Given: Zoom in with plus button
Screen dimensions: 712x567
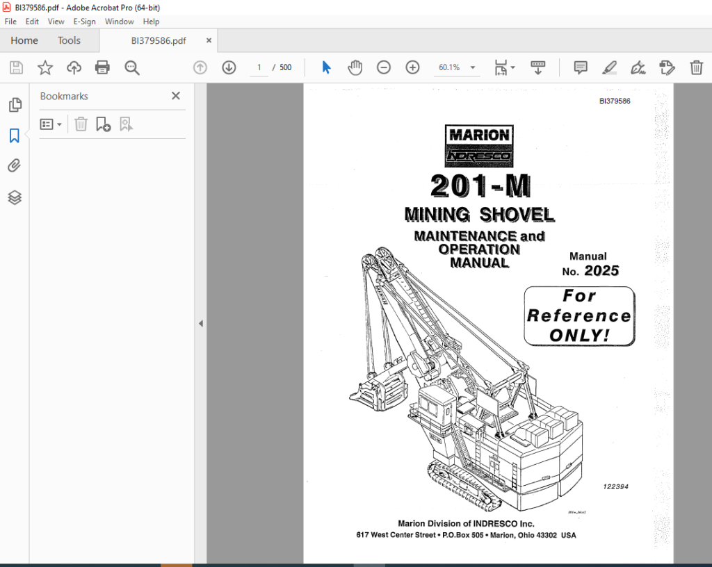Looking at the screenshot, I should (412, 67).
